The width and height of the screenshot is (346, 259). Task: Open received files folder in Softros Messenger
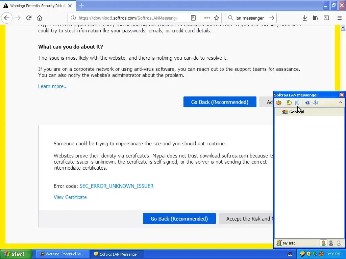pos(289,103)
